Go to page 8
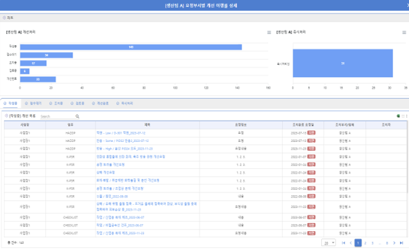The image size is (409, 250). (x=387, y=243)
